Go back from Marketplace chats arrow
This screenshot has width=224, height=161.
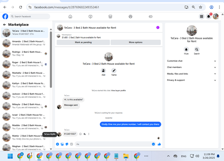(x=4, y=25)
